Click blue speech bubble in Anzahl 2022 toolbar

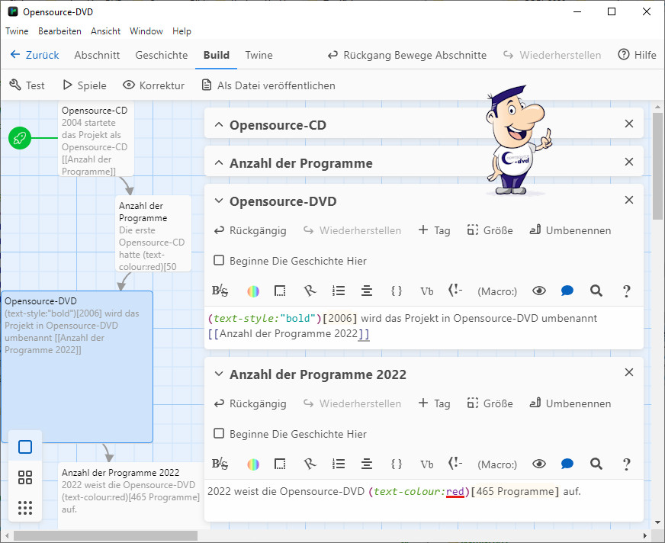click(567, 464)
